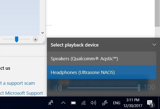Open the People icon in taskbar
This screenshot has width=160, height=109.
tap(51, 103)
